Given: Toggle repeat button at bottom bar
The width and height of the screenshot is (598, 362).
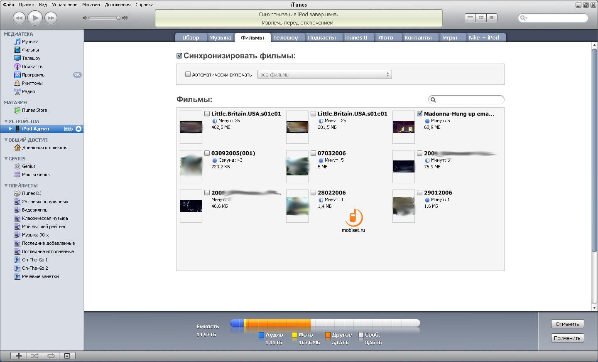Looking at the screenshot, I should point(51,356).
